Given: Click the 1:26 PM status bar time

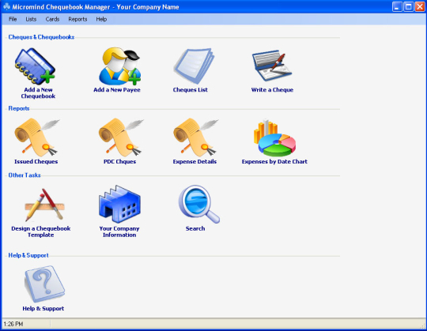Looking at the screenshot, I should (13, 324).
